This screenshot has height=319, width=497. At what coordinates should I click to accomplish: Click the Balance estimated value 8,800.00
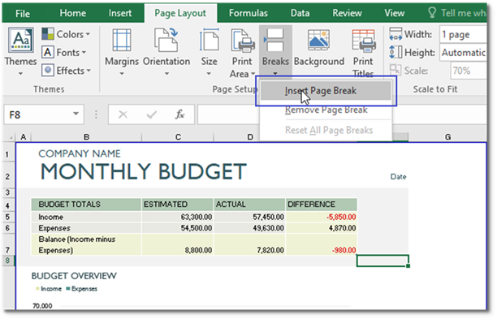coord(198,251)
